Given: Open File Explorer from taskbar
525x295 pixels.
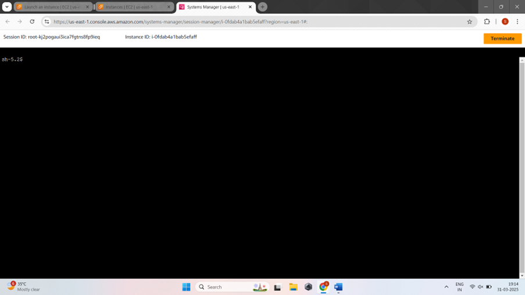Looking at the screenshot, I should 293,287.
